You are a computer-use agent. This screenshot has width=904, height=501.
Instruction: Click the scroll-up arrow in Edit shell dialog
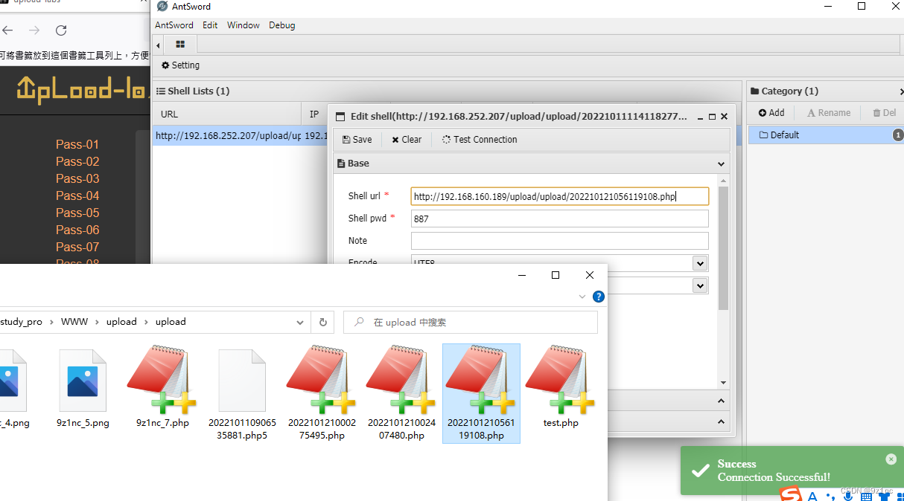pos(723,181)
